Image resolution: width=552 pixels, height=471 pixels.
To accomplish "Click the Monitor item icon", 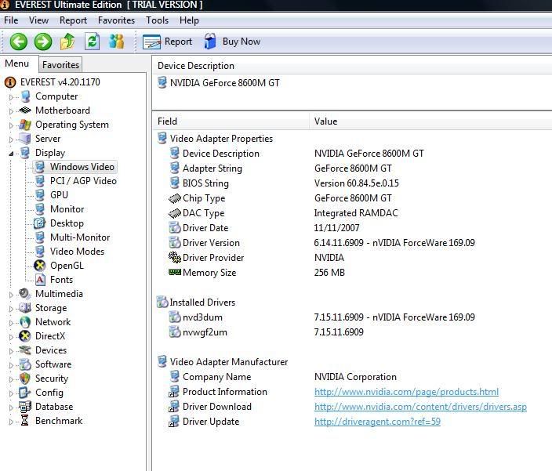I will pos(40,209).
